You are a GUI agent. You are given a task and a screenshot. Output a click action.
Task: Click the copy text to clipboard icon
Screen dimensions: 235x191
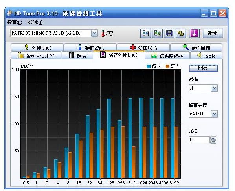(x=145, y=33)
